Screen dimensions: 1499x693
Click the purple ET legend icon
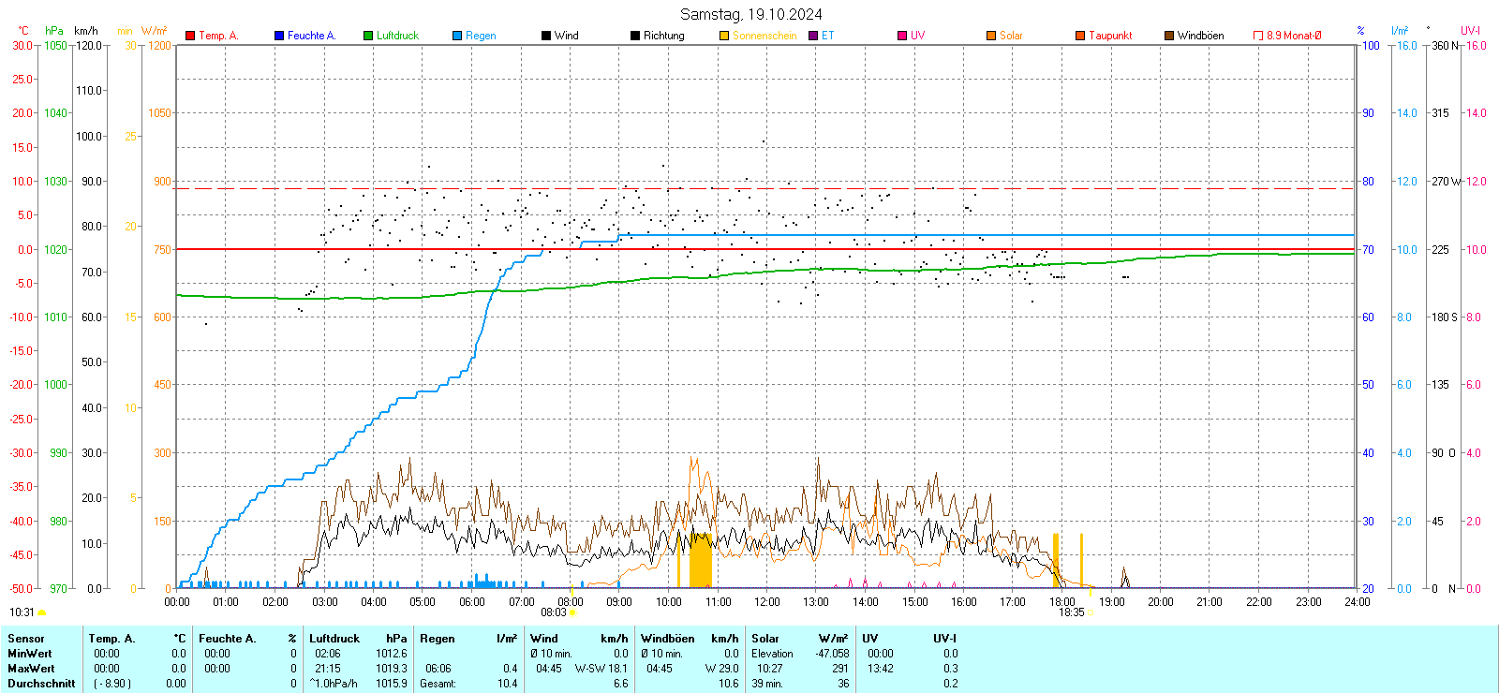[x=813, y=36]
